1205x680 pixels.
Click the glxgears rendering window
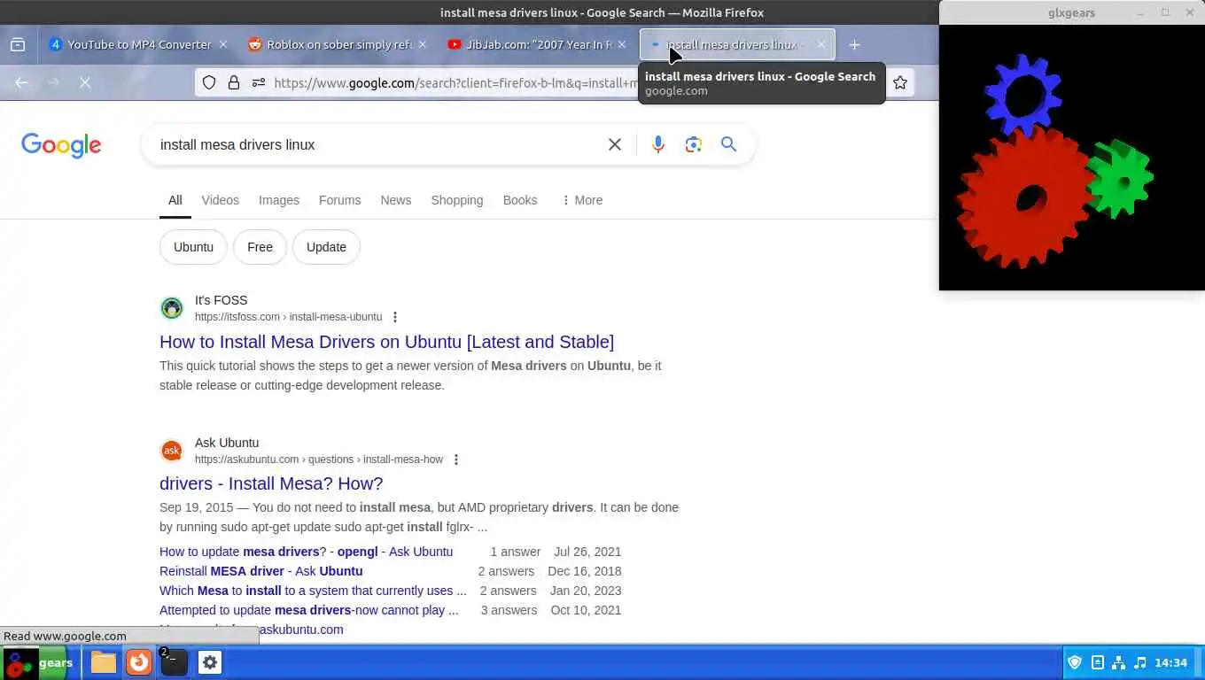coord(1072,158)
